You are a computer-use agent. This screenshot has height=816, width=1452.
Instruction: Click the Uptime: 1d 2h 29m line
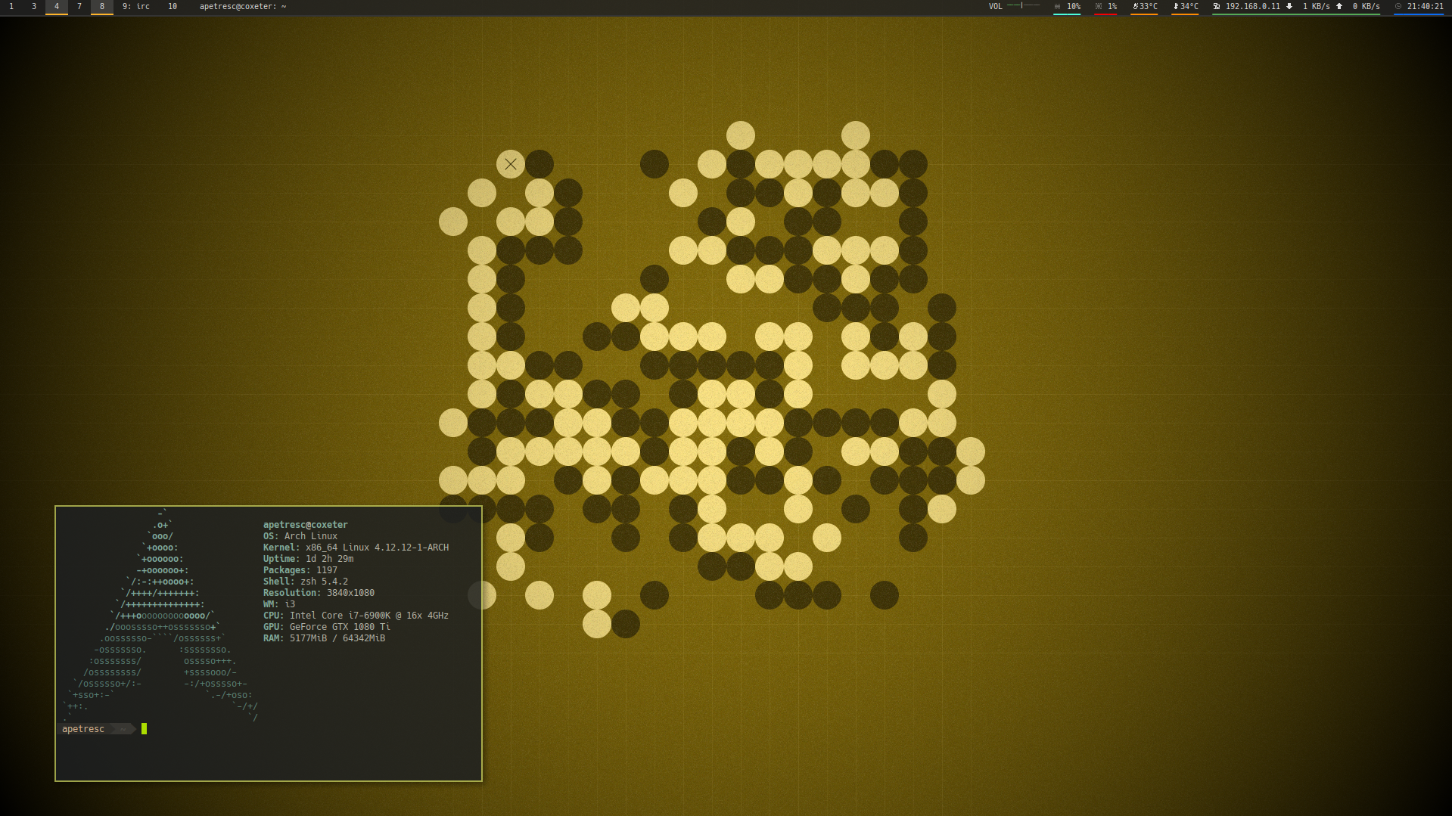click(309, 559)
